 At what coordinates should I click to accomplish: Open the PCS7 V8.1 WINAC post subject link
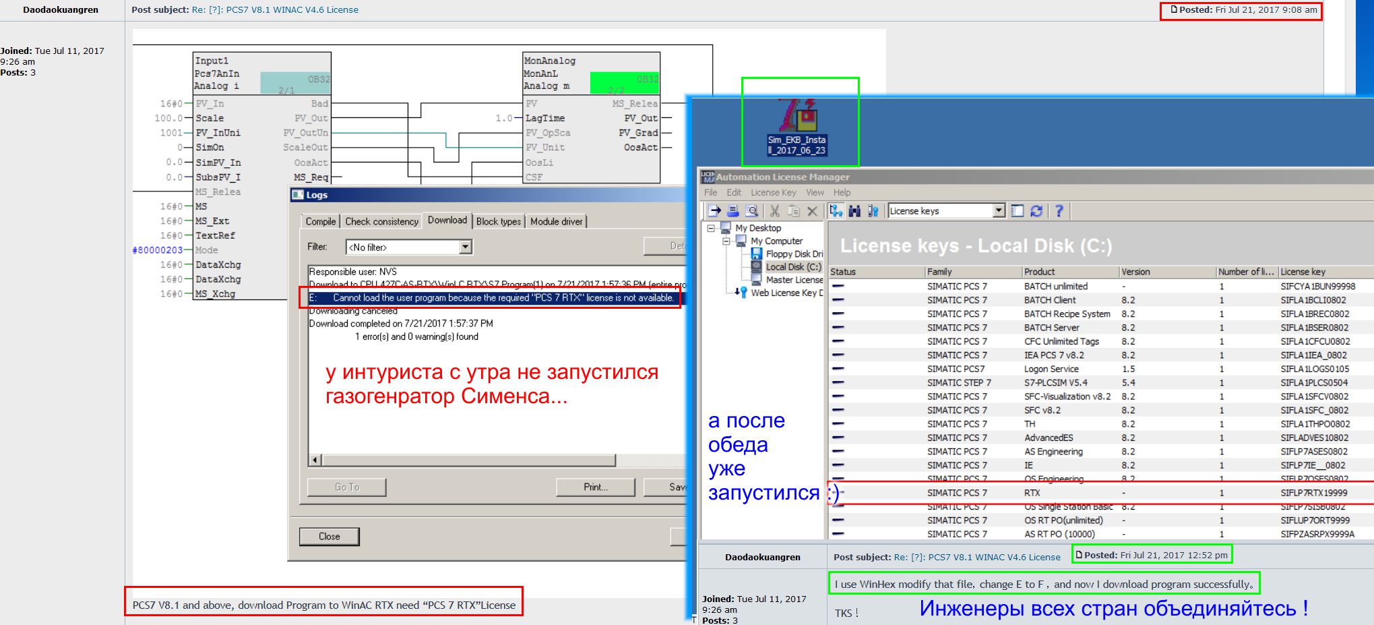275,10
